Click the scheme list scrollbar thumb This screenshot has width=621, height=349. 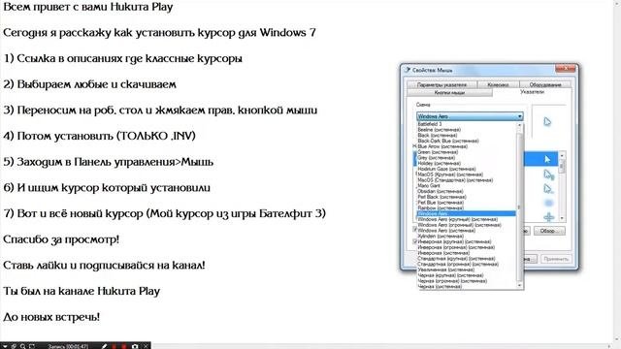pos(520,206)
